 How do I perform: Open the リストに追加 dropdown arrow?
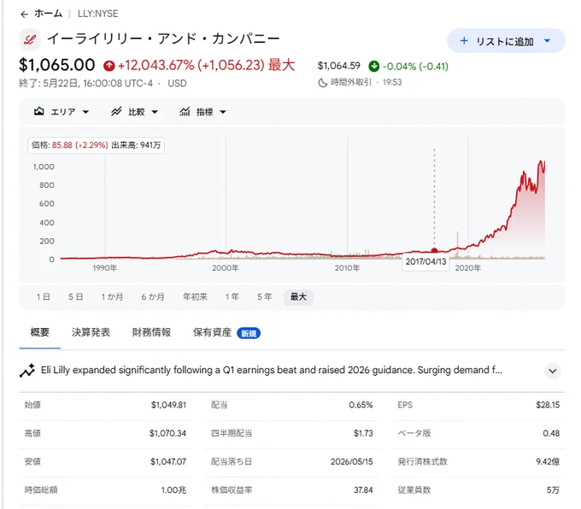(x=548, y=41)
